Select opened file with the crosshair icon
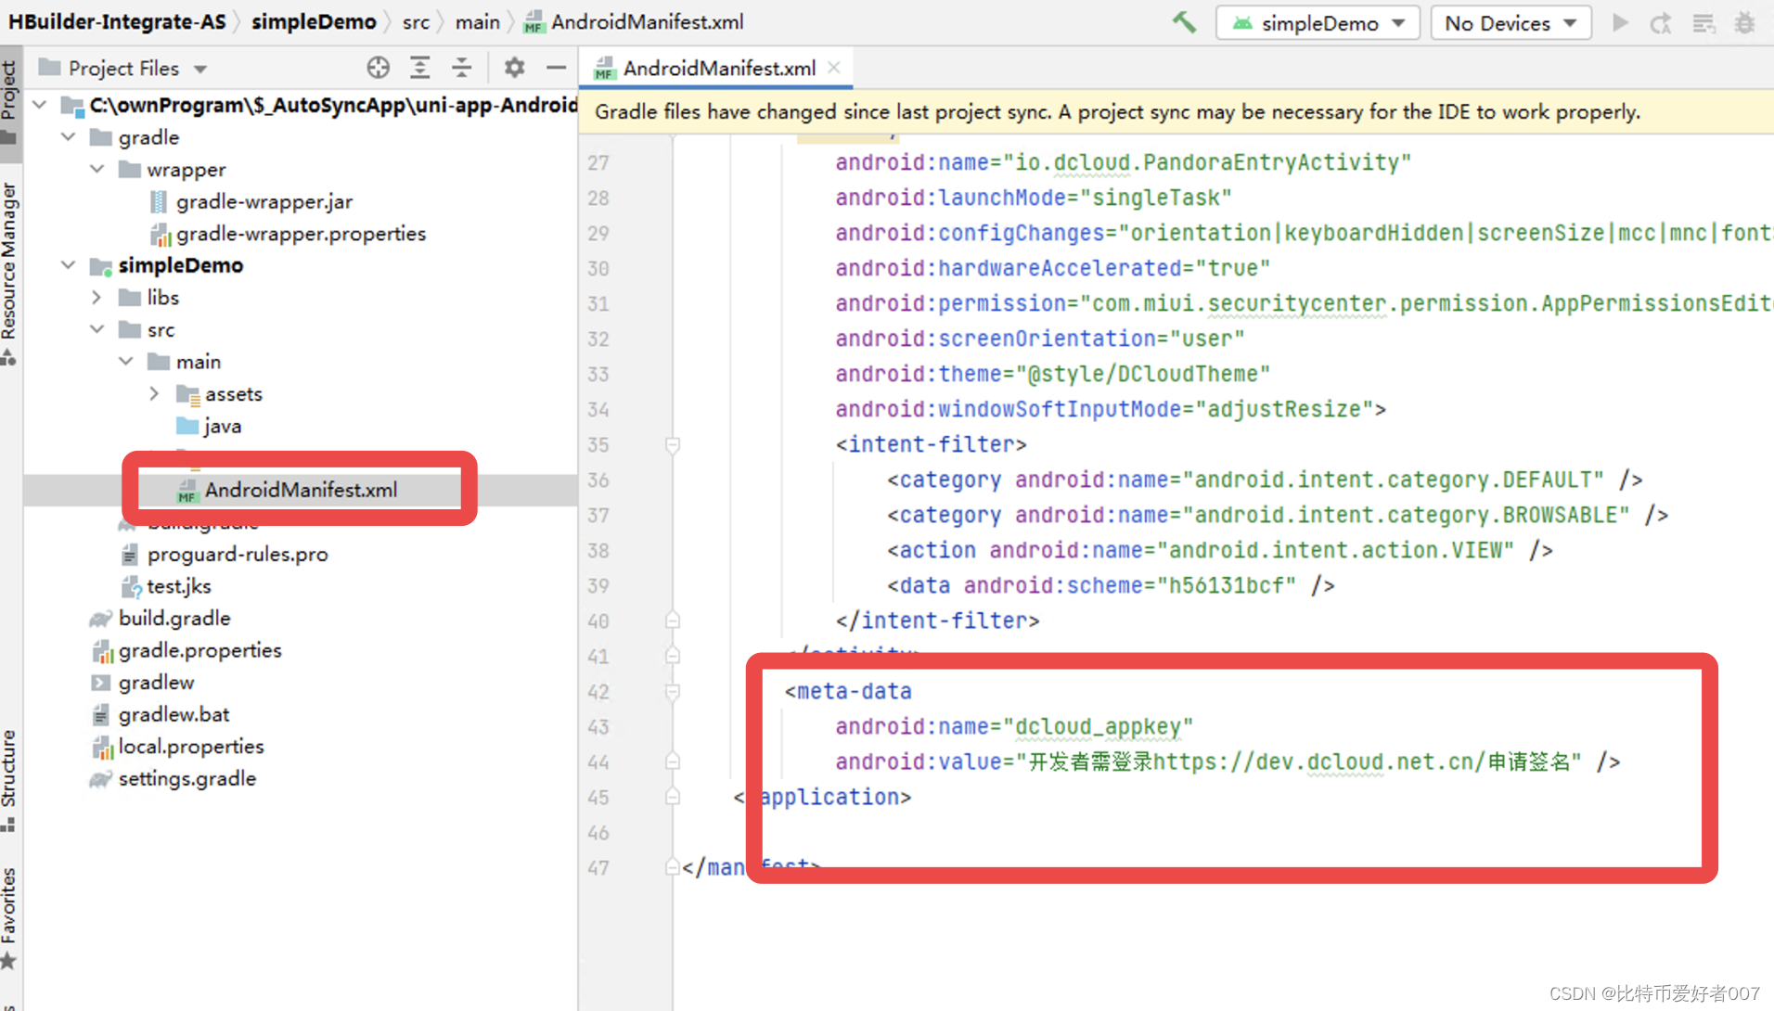The image size is (1774, 1011). (x=378, y=67)
